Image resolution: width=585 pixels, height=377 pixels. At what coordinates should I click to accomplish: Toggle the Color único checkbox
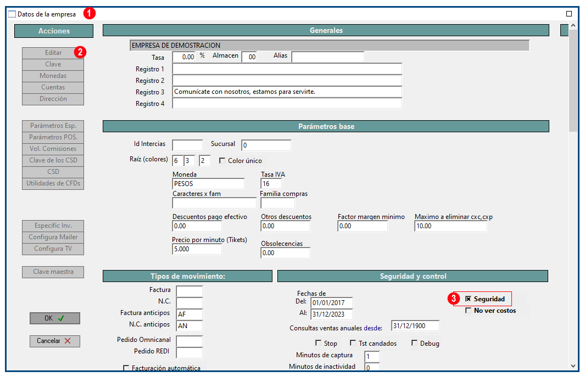(222, 160)
